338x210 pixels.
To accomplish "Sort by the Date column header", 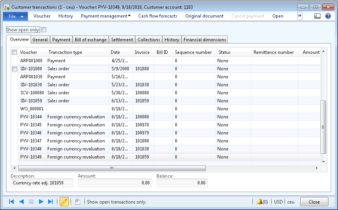I will coord(121,52).
